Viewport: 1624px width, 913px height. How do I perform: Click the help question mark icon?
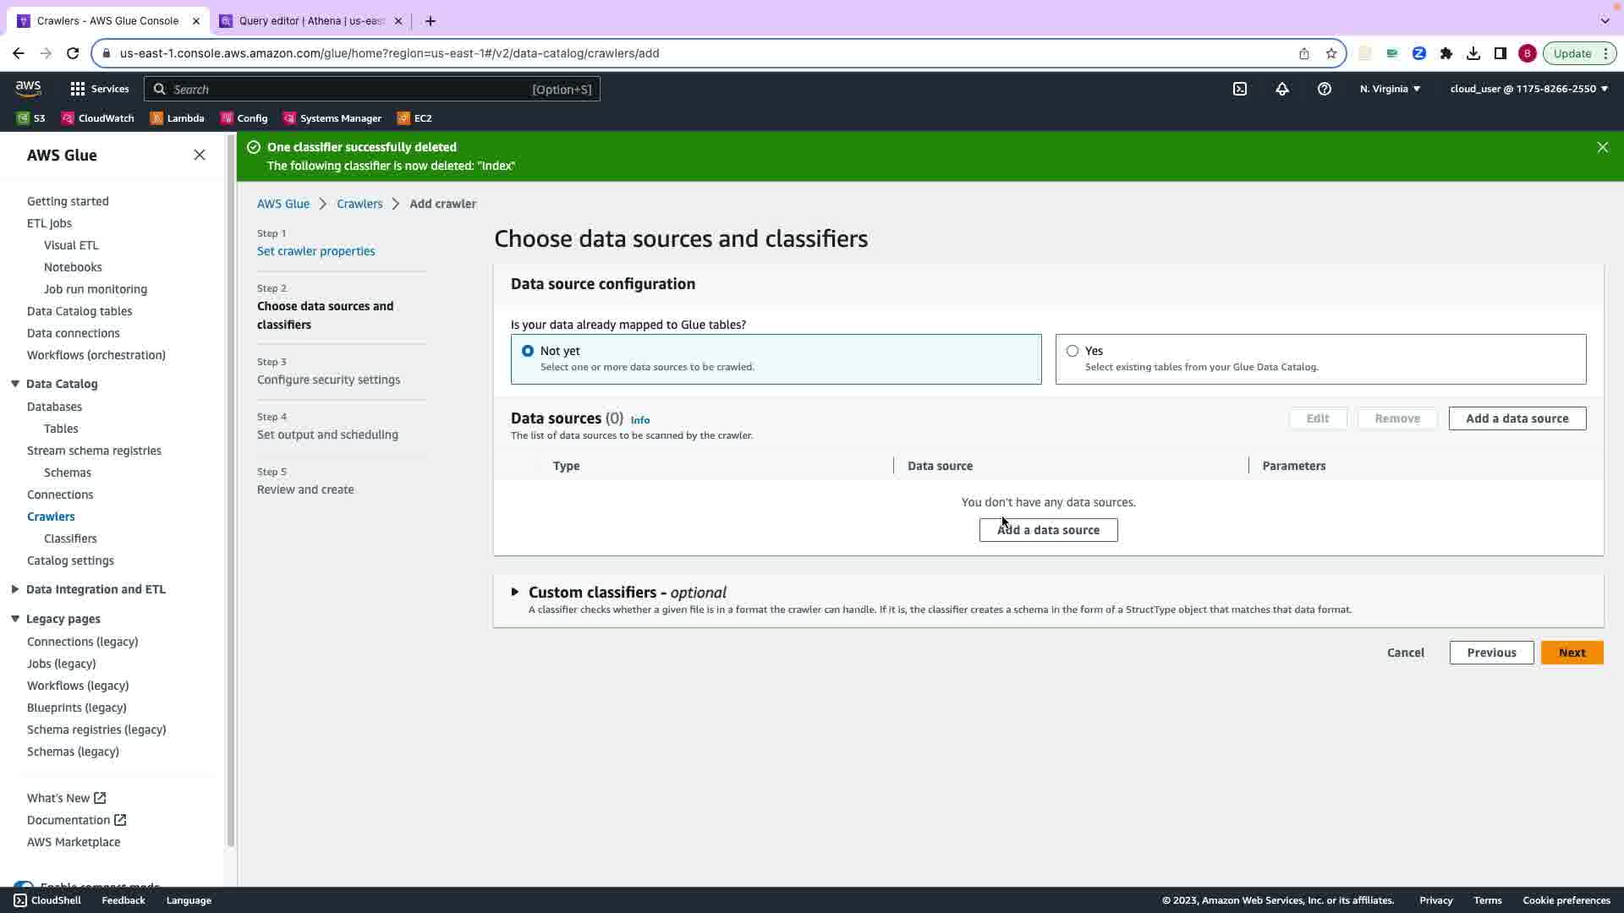pos(1324,89)
